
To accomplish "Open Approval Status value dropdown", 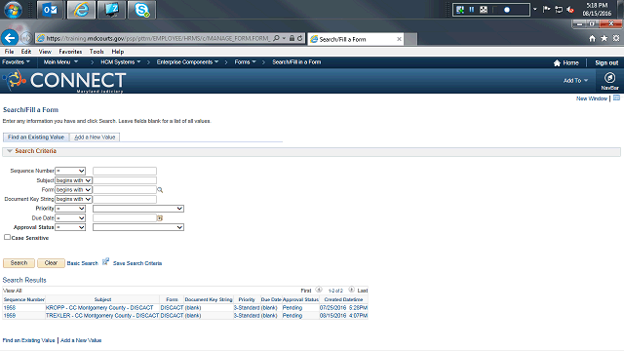I will tap(138, 227).
